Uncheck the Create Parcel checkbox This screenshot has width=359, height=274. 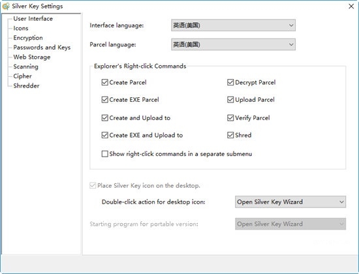coord(105,82)
